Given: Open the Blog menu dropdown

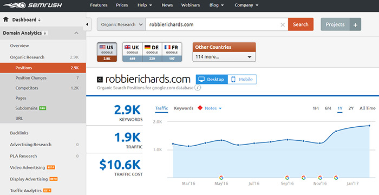Looking at the screenshot, I should 217,5.
